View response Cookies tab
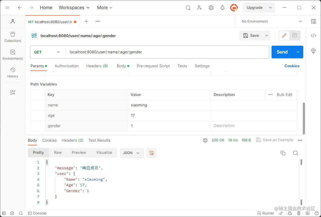Screen dimensions: 321x217 point(49,140)
